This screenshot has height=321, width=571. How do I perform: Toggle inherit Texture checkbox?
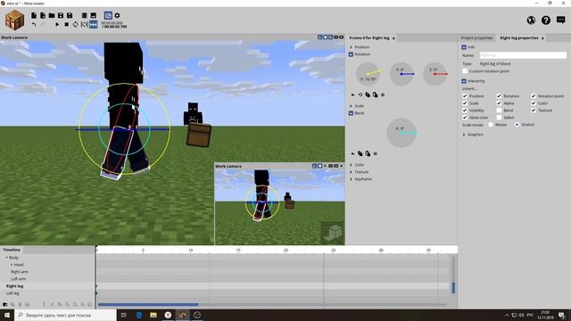(x=534, y=111)
